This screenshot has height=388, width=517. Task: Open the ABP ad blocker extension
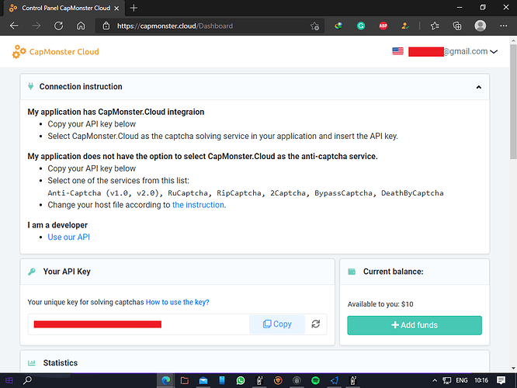pyautogui.click(x=383, y=26)
